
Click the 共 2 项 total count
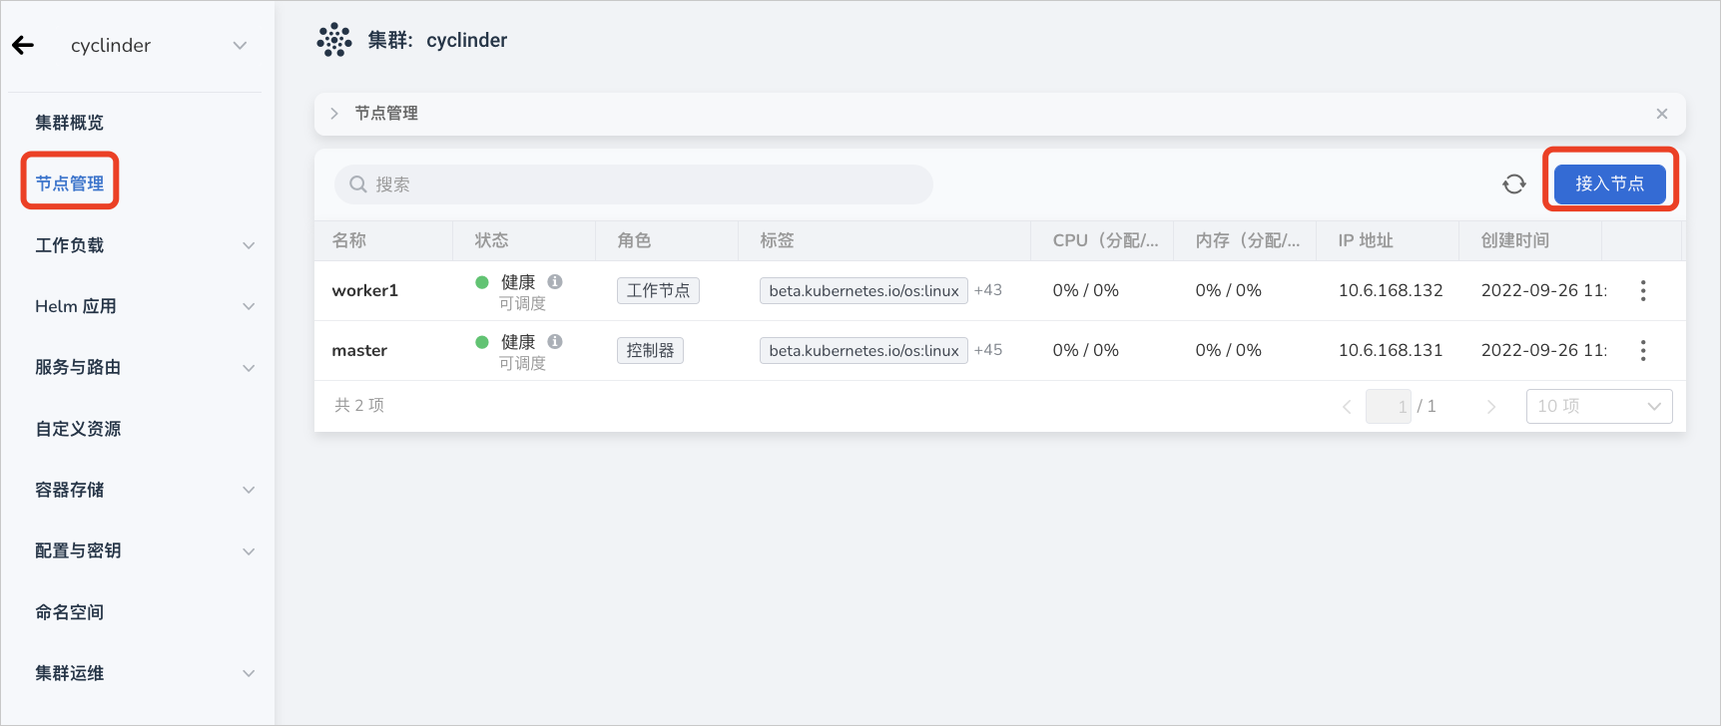pos(359,405)
